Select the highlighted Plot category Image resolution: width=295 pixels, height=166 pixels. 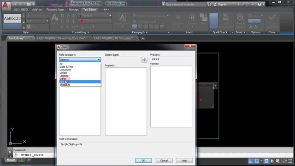[80, 82]
